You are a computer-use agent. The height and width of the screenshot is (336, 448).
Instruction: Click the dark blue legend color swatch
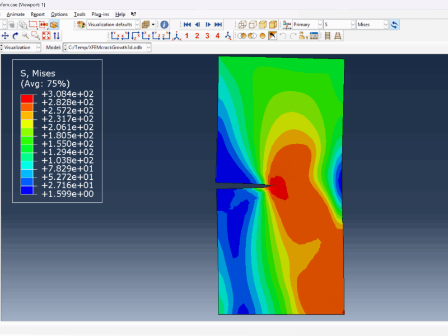pyautogui.click(x=27, y=190)
